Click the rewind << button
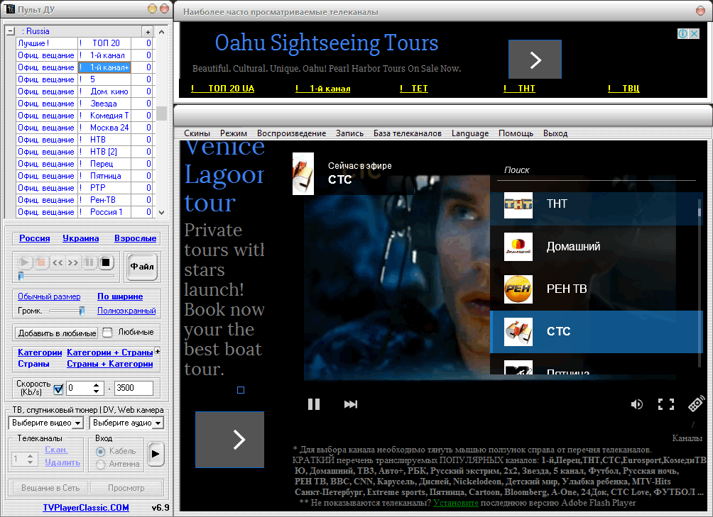The image size is (713, 517). (58, 262)
